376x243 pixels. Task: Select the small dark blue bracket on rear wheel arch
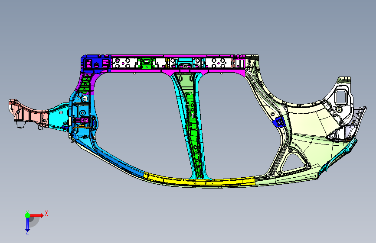pyautogui.click(x=279, y=122)
